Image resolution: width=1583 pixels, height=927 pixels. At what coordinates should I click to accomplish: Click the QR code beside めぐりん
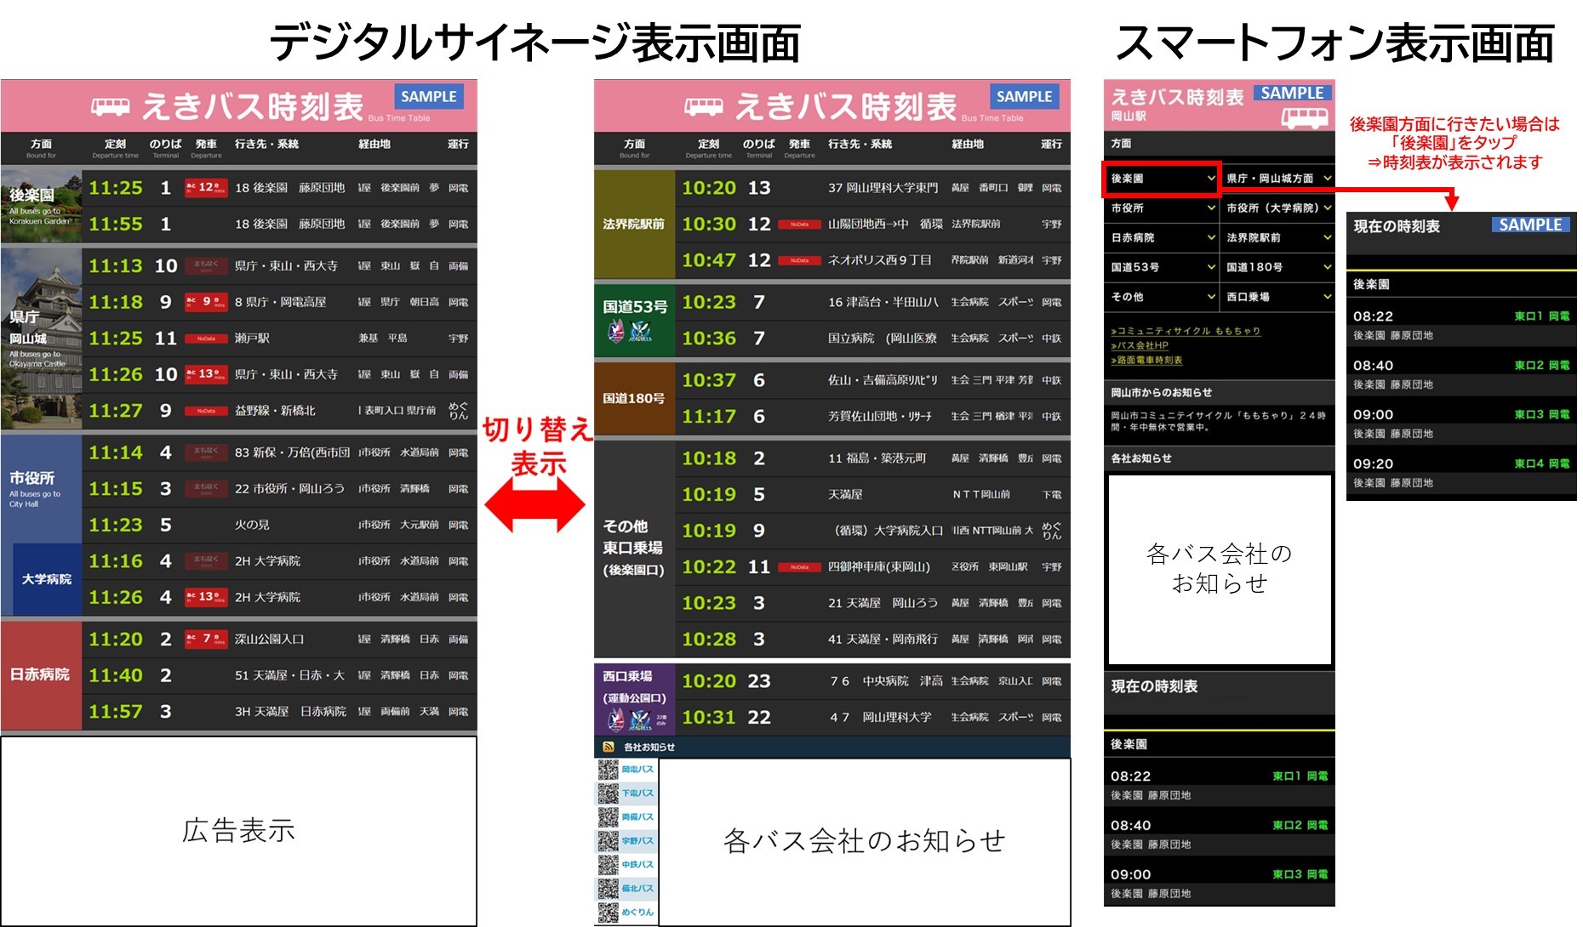tap(608, 913)
